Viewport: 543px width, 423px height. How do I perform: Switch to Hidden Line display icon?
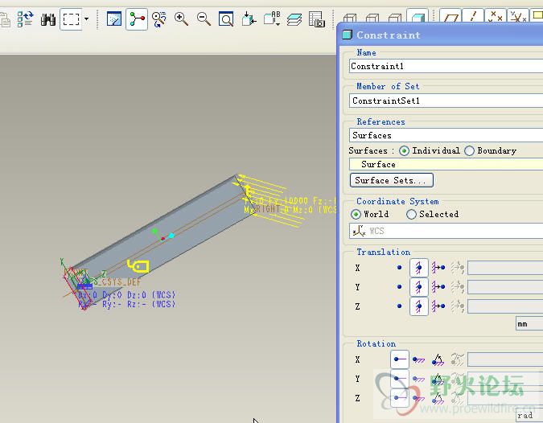372,18
